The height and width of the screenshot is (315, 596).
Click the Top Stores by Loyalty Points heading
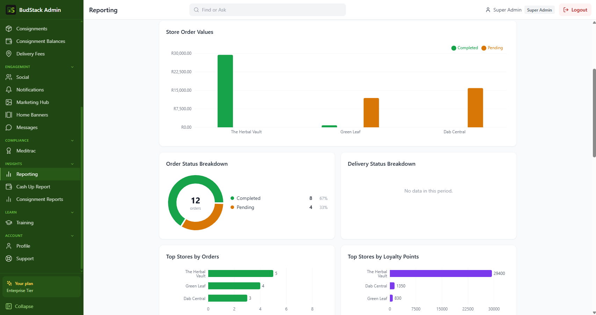point(383,256)
